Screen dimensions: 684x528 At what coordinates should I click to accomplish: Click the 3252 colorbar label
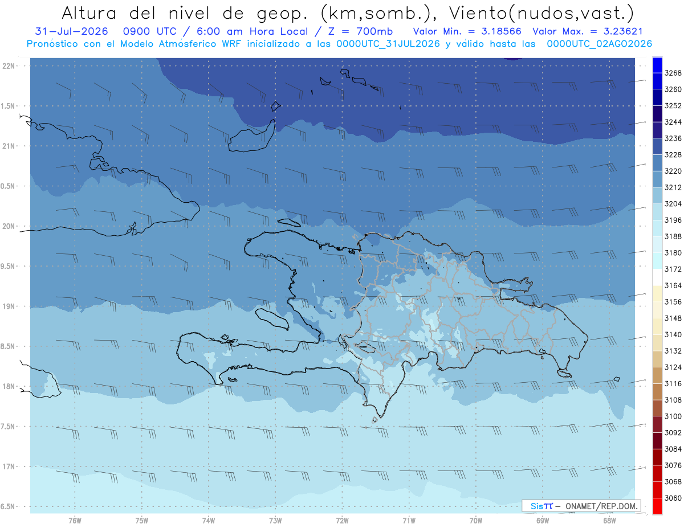[x=673, y=106]
